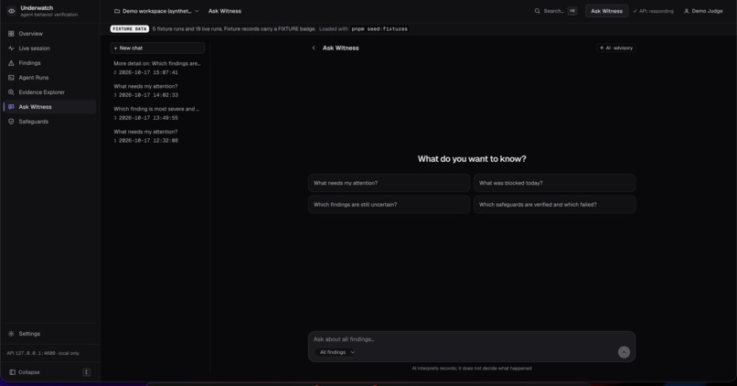Click the Underwatch eye logo icon
Image resolution: width=737 pixels, height=386 pixels.
click(x=11, y=11)
